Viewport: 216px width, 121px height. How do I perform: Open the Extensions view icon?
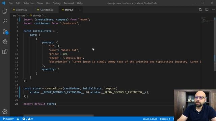click(x=5, y=51)
